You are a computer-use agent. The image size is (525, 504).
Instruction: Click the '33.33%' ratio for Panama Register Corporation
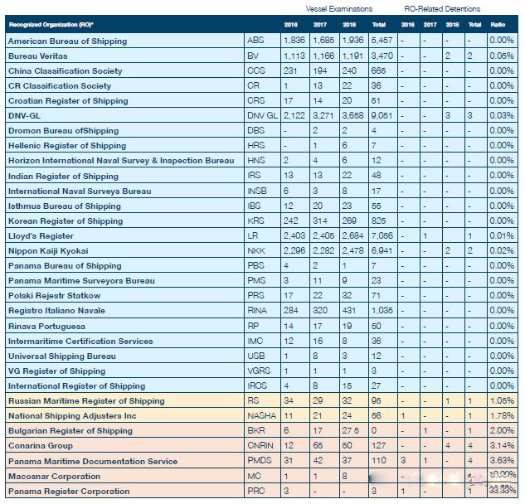pyautogui.click(x=502, y=490)
